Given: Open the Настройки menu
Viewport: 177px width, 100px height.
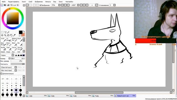Looking at the screenshot, I should click(69, 2).
